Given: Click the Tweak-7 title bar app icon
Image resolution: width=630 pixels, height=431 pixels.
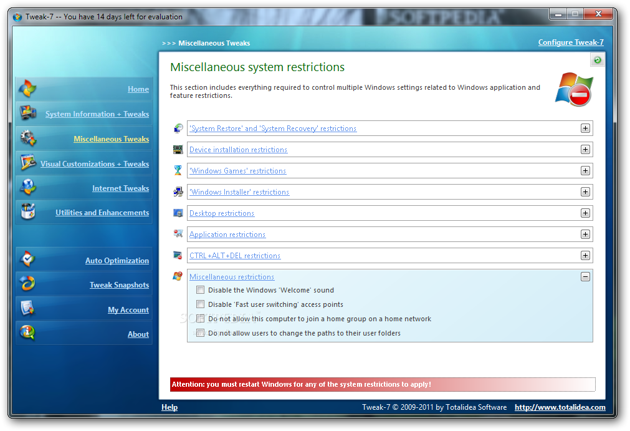Looking at the screenshot, I should point(17,17).
